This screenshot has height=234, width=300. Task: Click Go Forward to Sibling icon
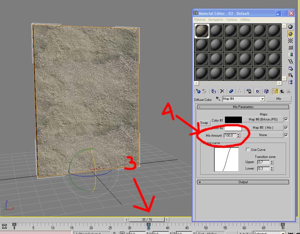coord(288,91)
